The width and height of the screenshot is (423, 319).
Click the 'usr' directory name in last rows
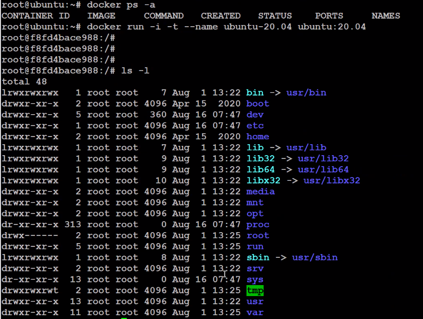(255, 302)
